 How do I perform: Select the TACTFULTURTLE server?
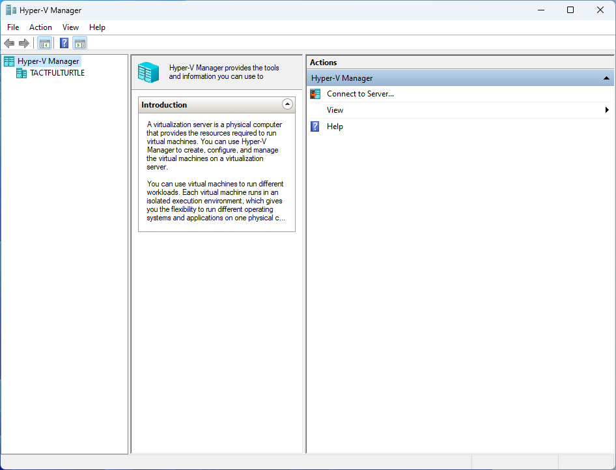coord(57,73)
